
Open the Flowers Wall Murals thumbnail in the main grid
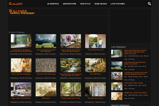point(71,41)
